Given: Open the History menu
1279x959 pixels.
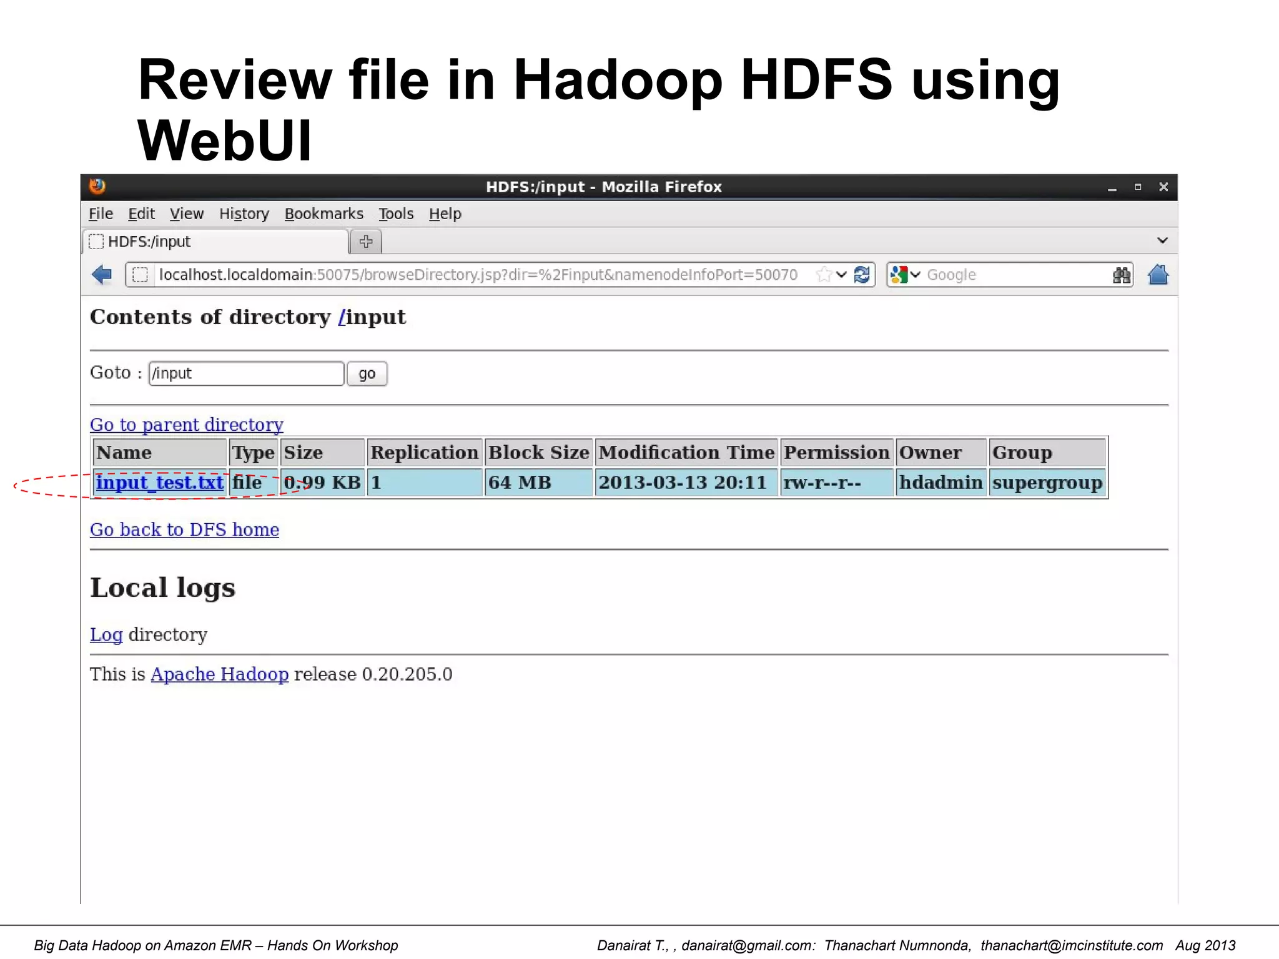Looking at the screenshot, I should [244, 214].
